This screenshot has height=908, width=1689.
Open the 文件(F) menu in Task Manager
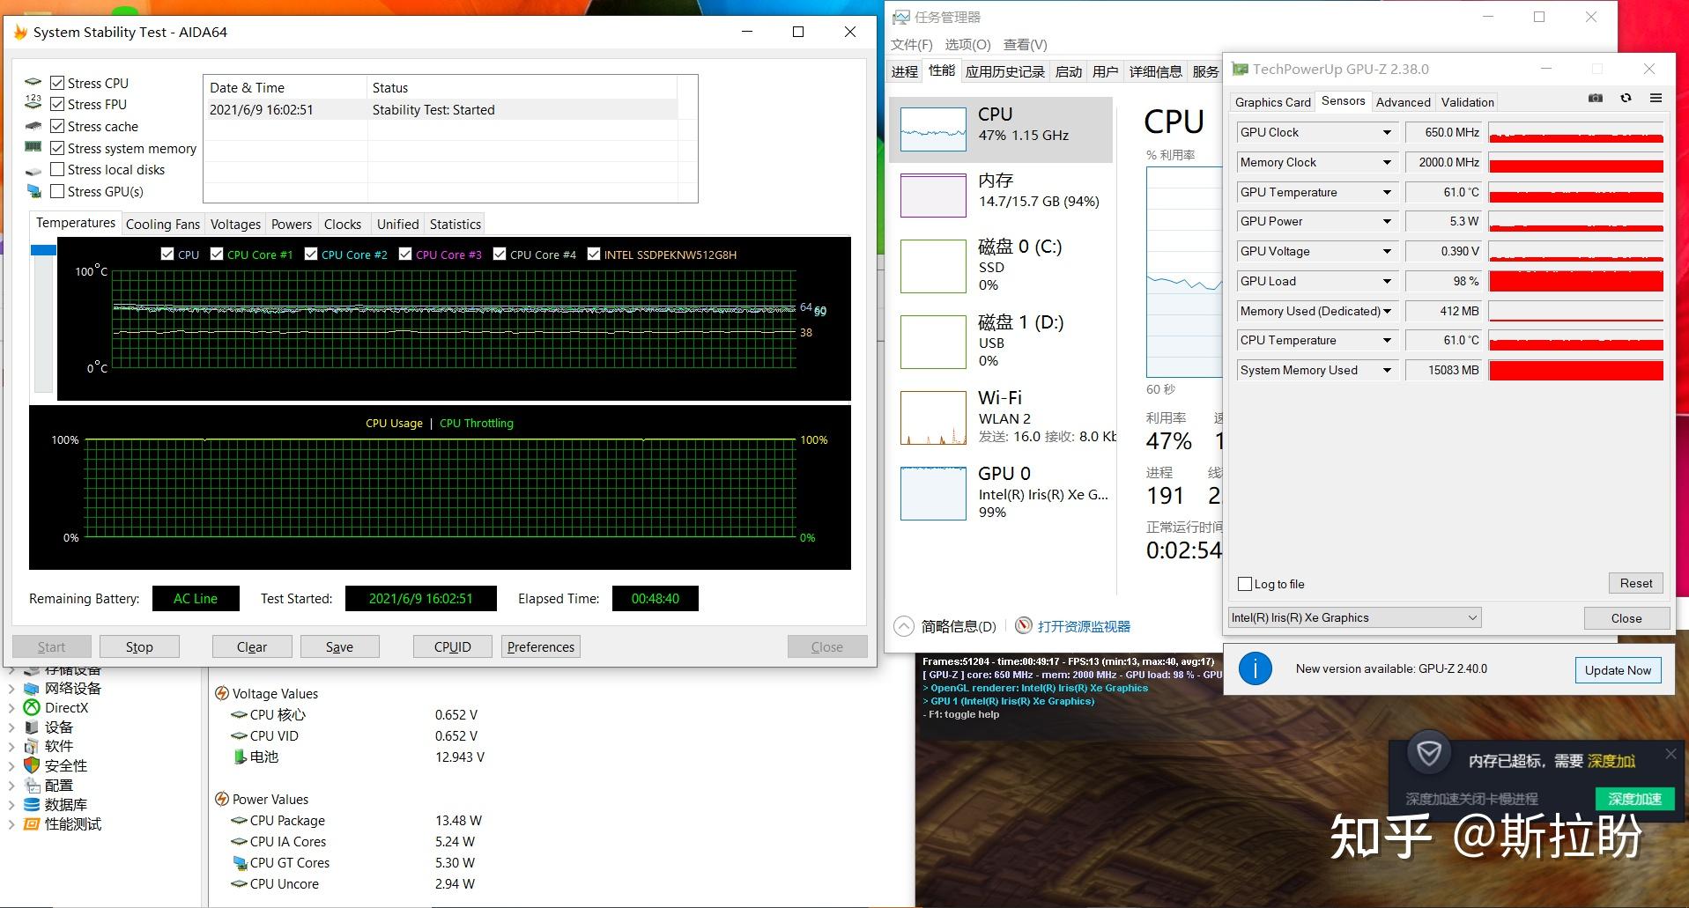pos(912,45)
